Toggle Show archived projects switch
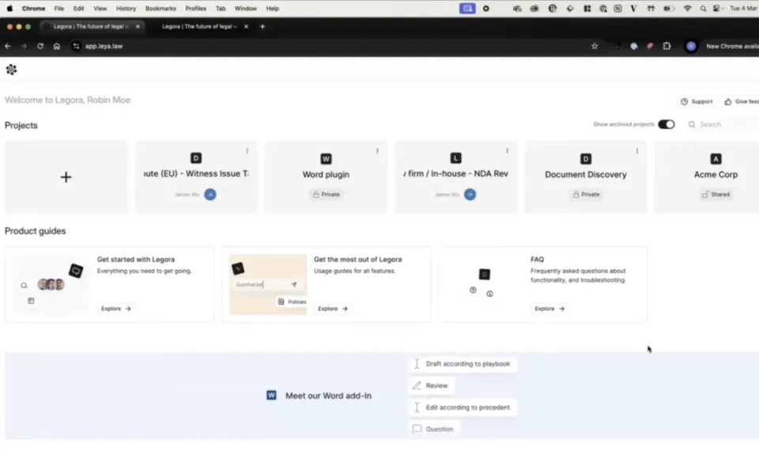The width and height of the screenshot is (759, 452). point(666,124)
